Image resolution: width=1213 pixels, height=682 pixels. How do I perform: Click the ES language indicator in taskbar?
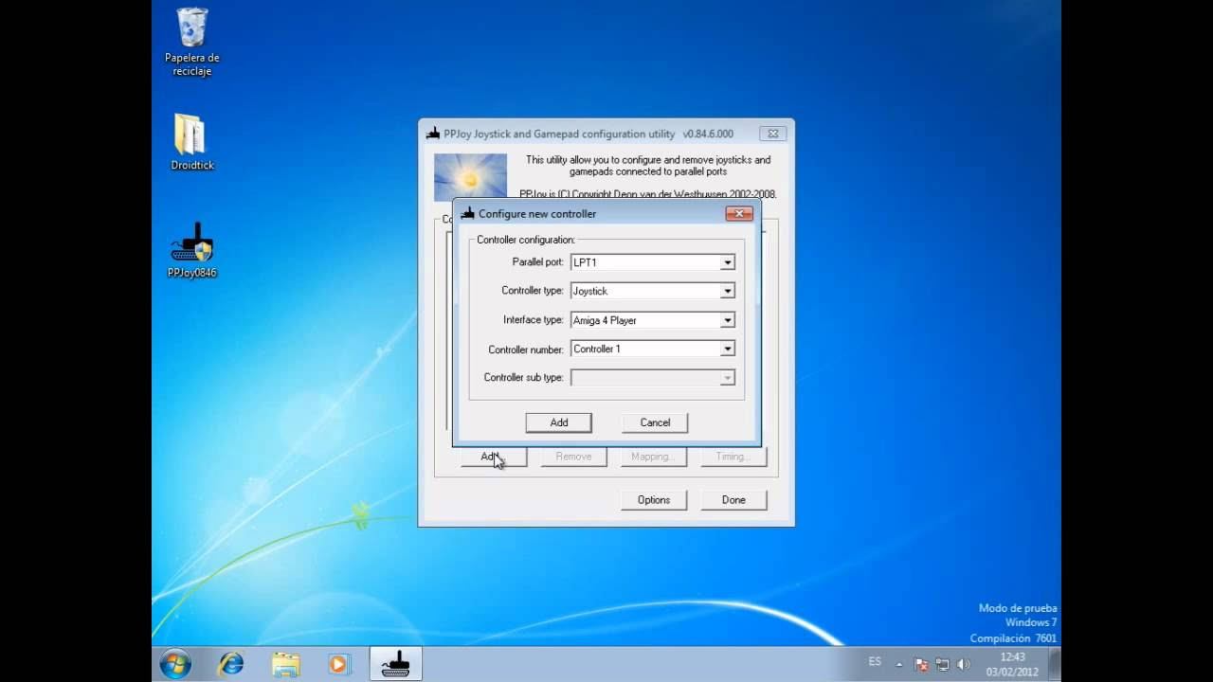[x=875, y=662]
